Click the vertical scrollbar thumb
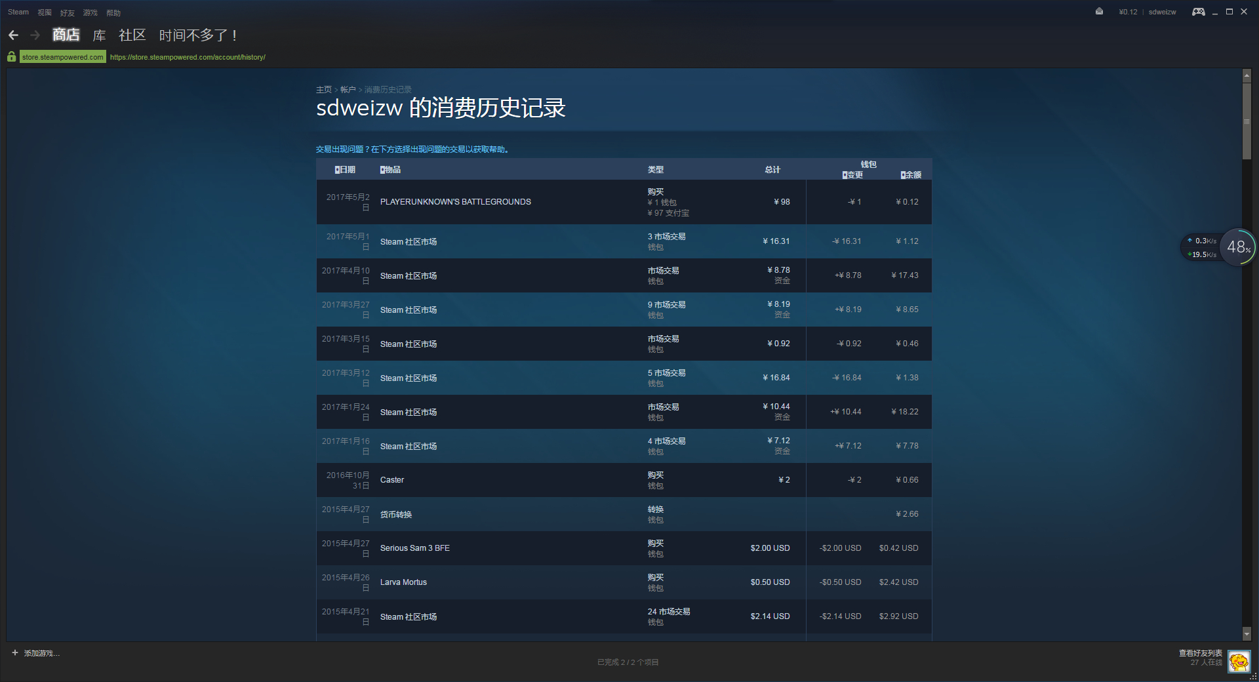This screenshot has width=1259, height=682. 1247,121
